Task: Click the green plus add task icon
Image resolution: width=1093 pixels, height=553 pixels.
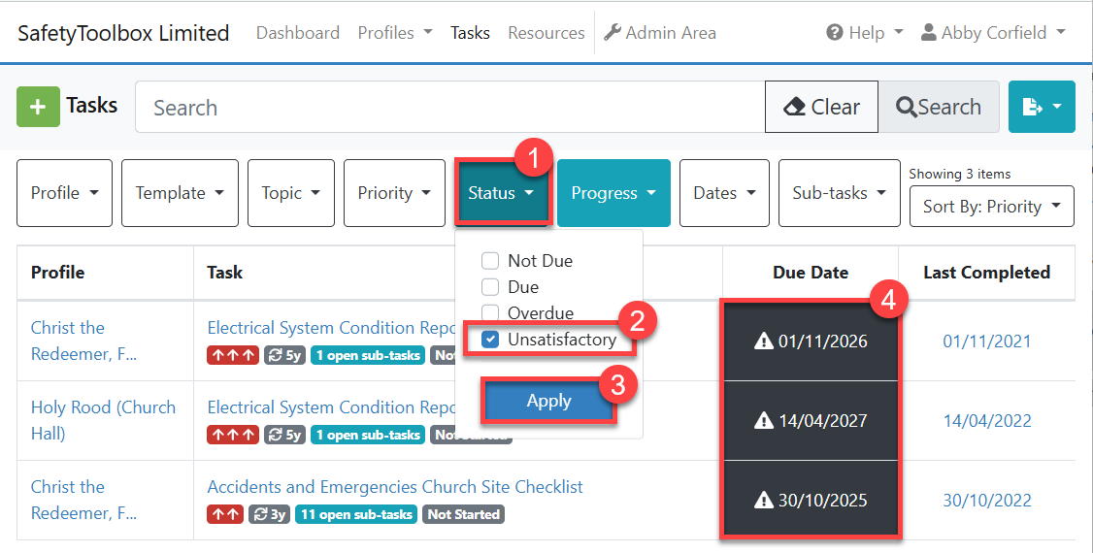Action: coord(38,107)
